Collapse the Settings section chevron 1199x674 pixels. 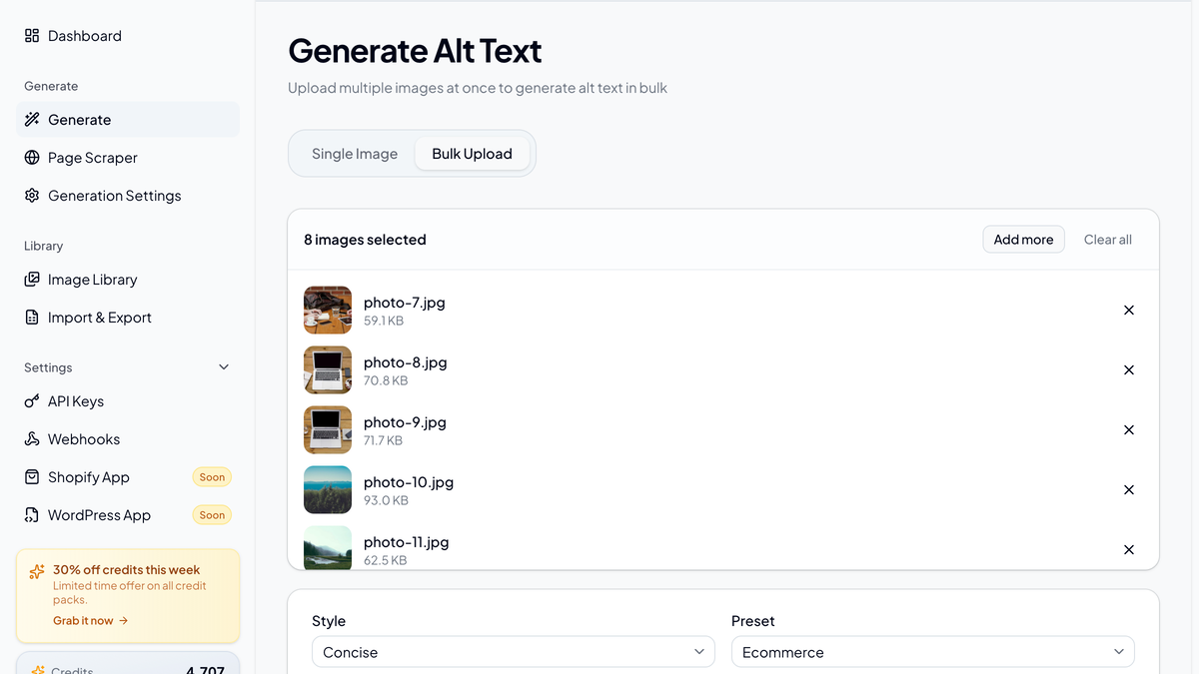click(224, 367)
